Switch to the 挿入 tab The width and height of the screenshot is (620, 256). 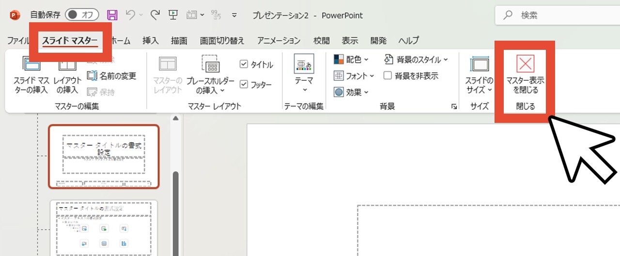click(150, 41)
